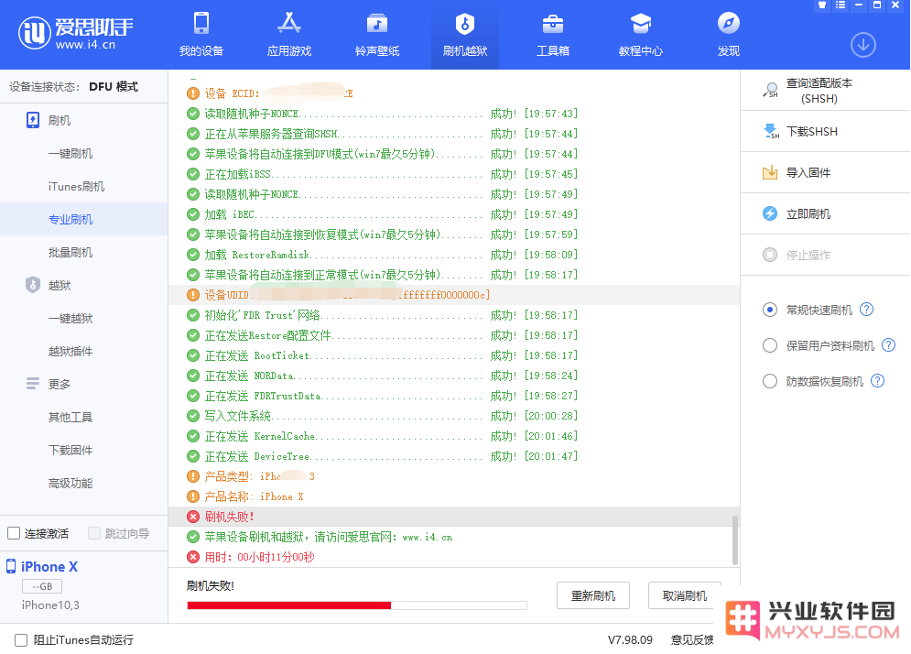Click version number V7.98.09
The height and width of the screenshot is (654, 911).
[630, 640]
